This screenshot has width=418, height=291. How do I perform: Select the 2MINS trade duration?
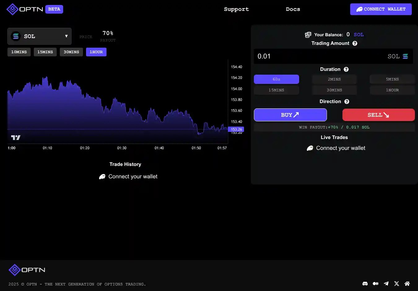334,79
